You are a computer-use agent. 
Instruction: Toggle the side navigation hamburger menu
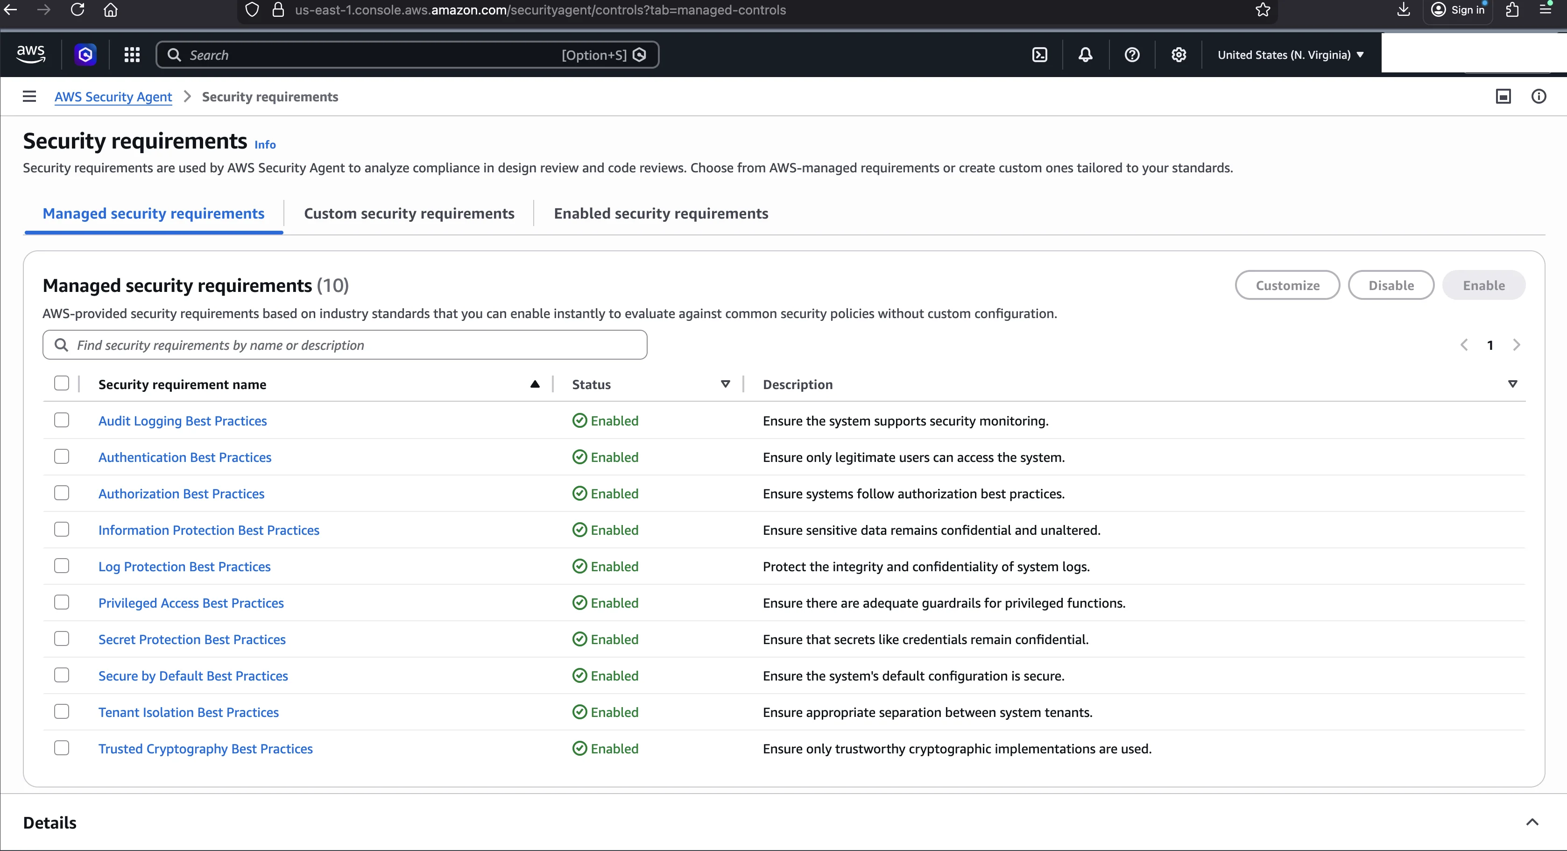tap(29, 96)
